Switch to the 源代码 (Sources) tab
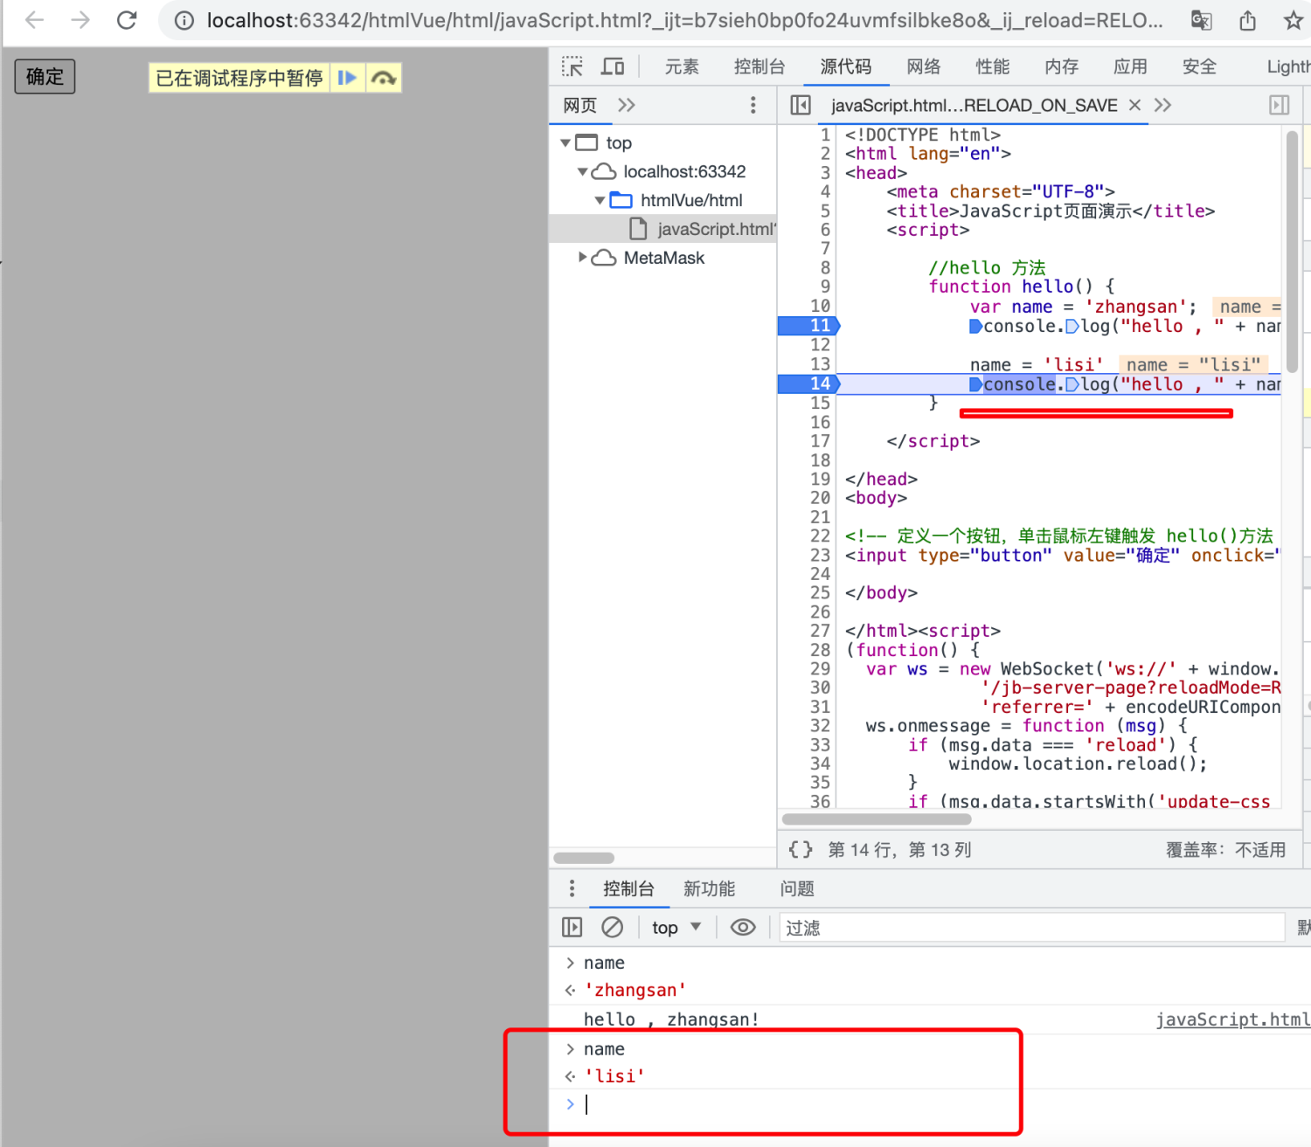Image resolution: width=1311 pixels, height=1147 pixels. point(845,66)
